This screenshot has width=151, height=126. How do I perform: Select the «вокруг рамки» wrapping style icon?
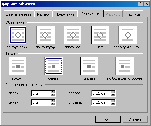pyautogui.click(x=18, y=35)
